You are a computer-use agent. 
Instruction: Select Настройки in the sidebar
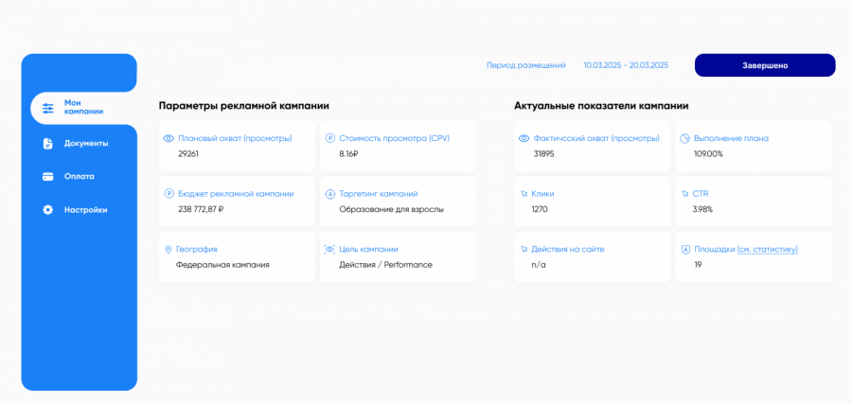coord(85,209)
